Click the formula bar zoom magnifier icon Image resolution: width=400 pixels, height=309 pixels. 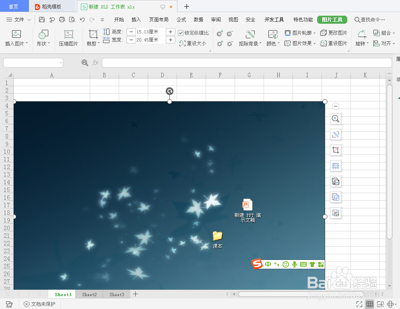[85, 62]
